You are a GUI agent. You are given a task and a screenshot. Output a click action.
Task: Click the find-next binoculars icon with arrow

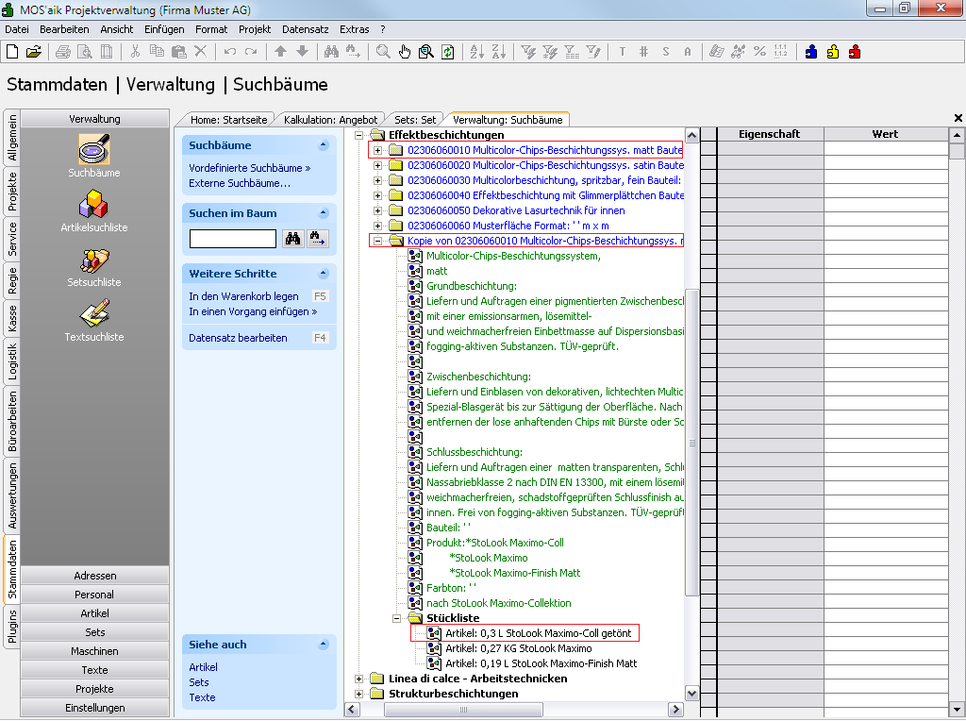pyautogui.click(x=318, y=239)
